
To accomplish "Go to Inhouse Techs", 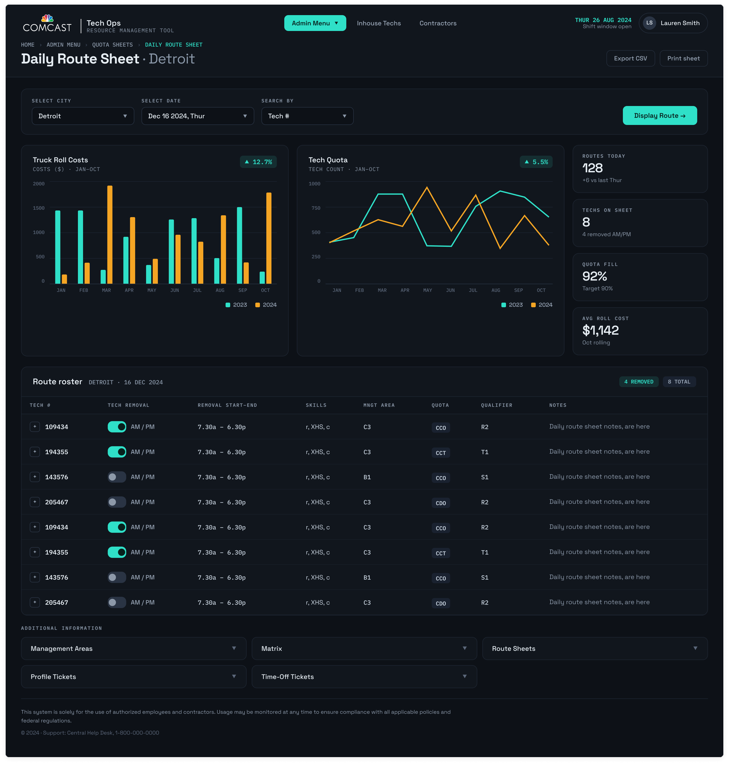I will [x=379, y=23].
